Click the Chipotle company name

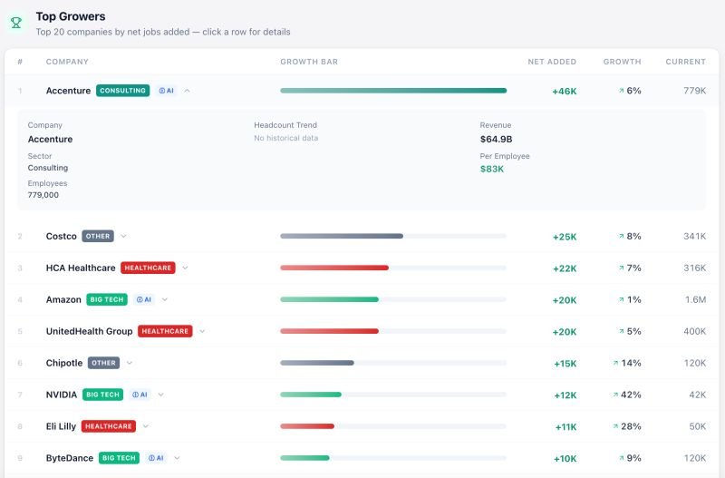64,363
